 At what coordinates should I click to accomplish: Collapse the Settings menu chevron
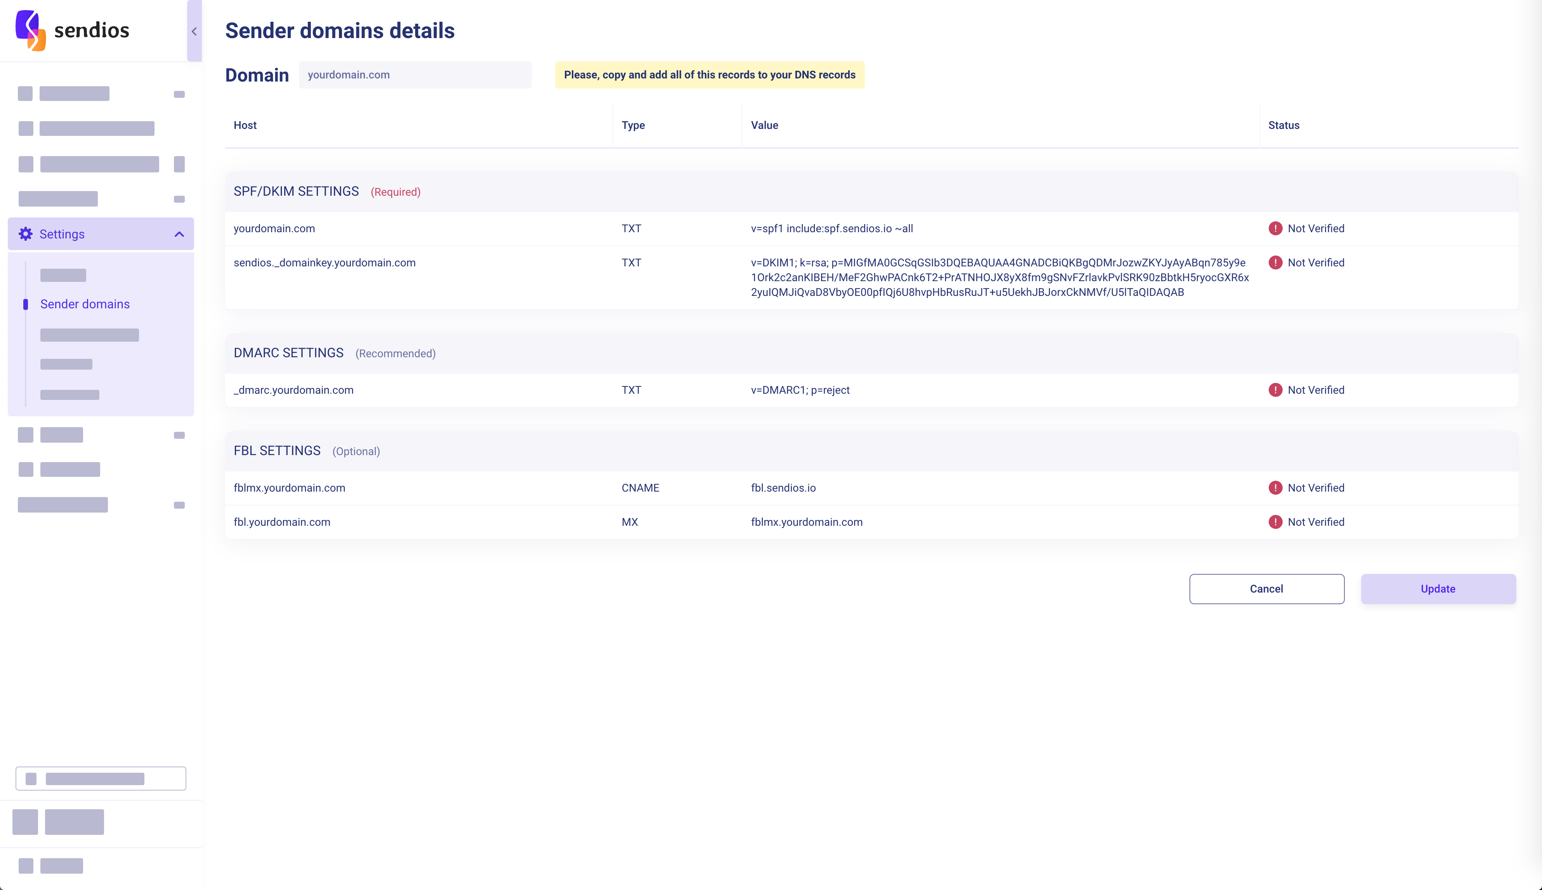click(x=179, y=234)
